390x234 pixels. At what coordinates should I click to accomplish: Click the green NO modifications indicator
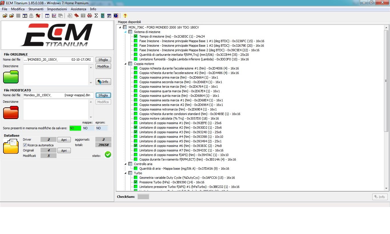pos(75,128)
